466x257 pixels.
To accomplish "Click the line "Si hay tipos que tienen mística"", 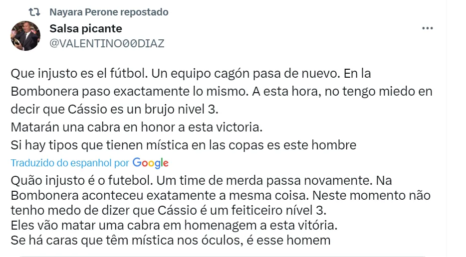I will coord(183,145).
